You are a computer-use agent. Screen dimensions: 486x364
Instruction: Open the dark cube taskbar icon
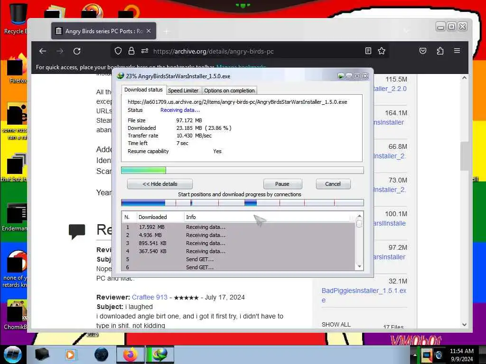(42, 355)
